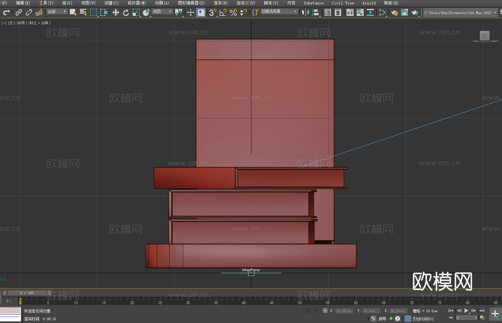Open the Substance menu

tap(314, 3)
